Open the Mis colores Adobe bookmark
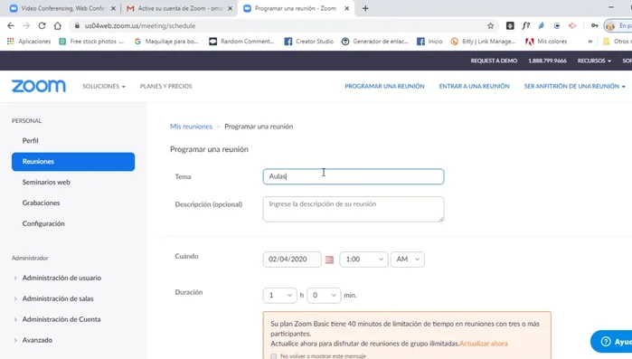The image size is (632, 359). click(546, 42)
